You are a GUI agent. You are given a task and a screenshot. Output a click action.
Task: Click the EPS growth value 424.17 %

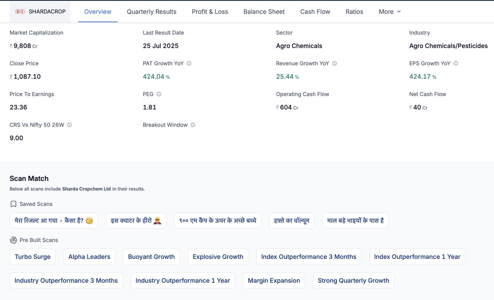click(x=423, y=77)
